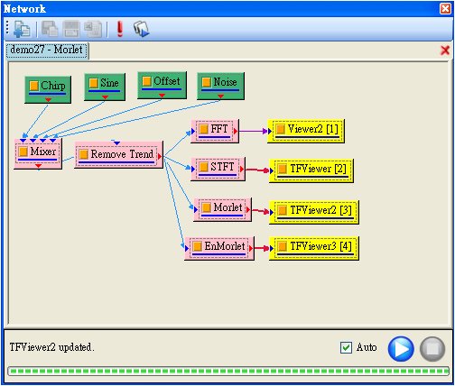Select the STFT node
Screen dimensions: 455x386
click(x=218, y=169)
